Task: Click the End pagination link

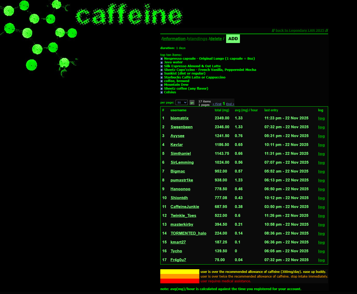Action: [230, 104]
